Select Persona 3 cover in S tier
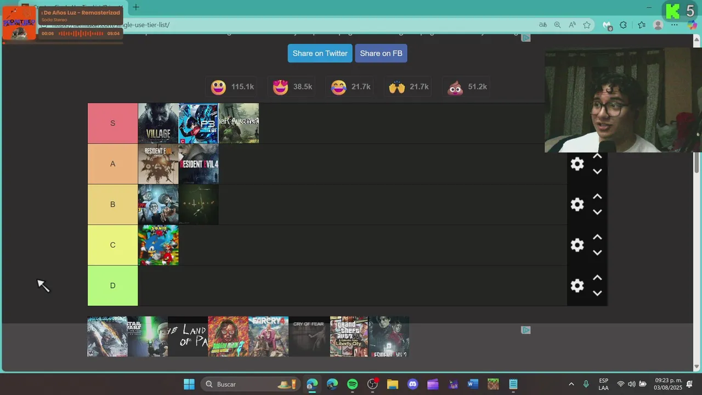Screen dimensions: 702x395 point(199,123)
